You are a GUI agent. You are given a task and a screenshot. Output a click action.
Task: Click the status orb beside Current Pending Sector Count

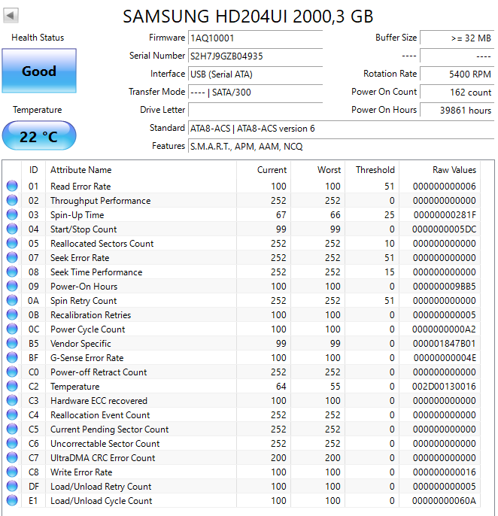(x=12, y=429)
